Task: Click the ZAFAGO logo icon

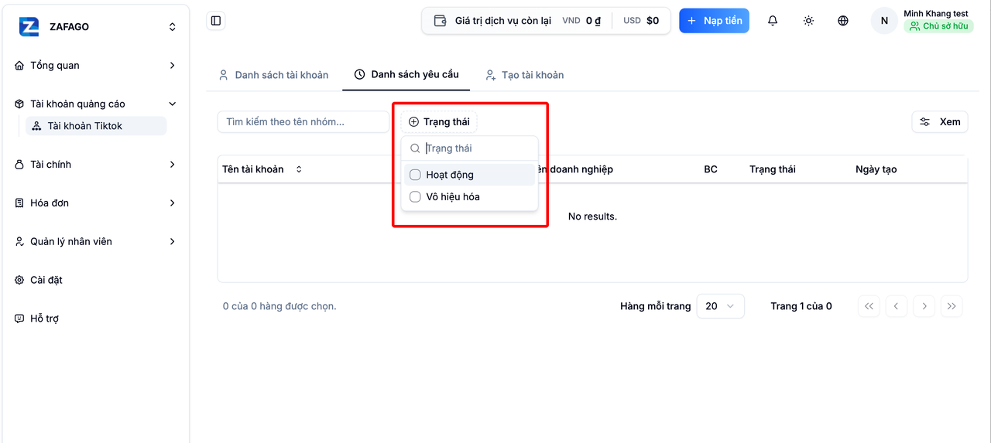Action: [x=29, y=26]
